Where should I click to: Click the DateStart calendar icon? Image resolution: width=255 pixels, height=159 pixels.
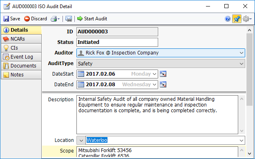(81, 74)
